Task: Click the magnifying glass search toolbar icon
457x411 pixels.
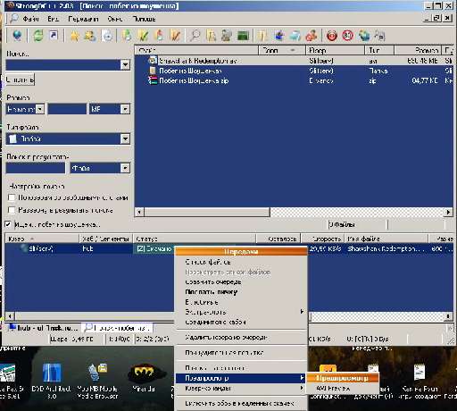Action: coord(195,36)
